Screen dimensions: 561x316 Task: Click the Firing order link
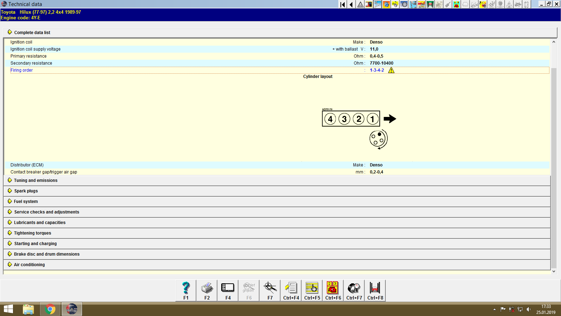point(21,70)
